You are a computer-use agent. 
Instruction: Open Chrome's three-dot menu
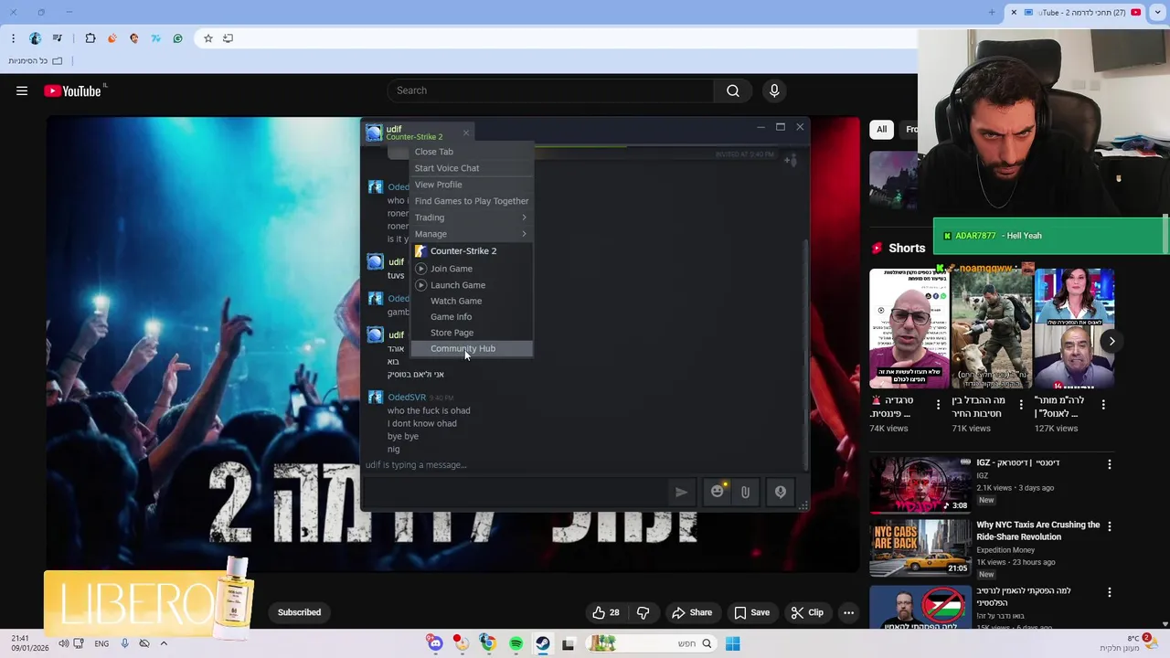(13, 38)
